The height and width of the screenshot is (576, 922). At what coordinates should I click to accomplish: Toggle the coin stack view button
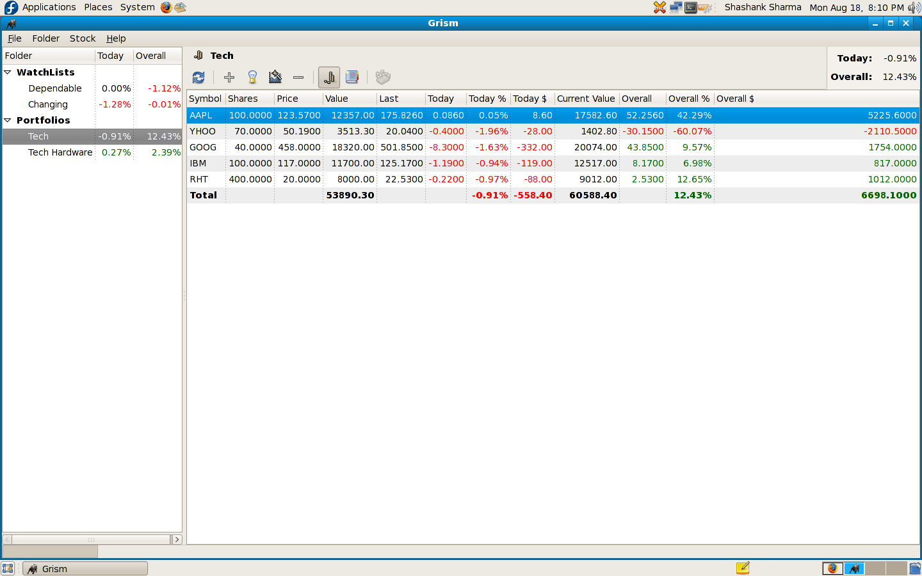tap(329, 77)
